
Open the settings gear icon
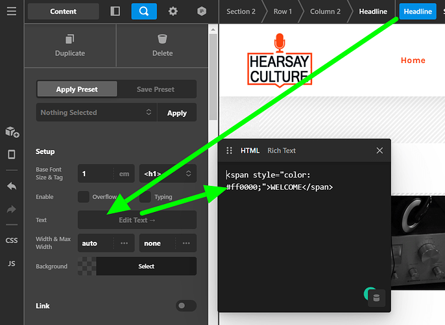tap(173, 11)
